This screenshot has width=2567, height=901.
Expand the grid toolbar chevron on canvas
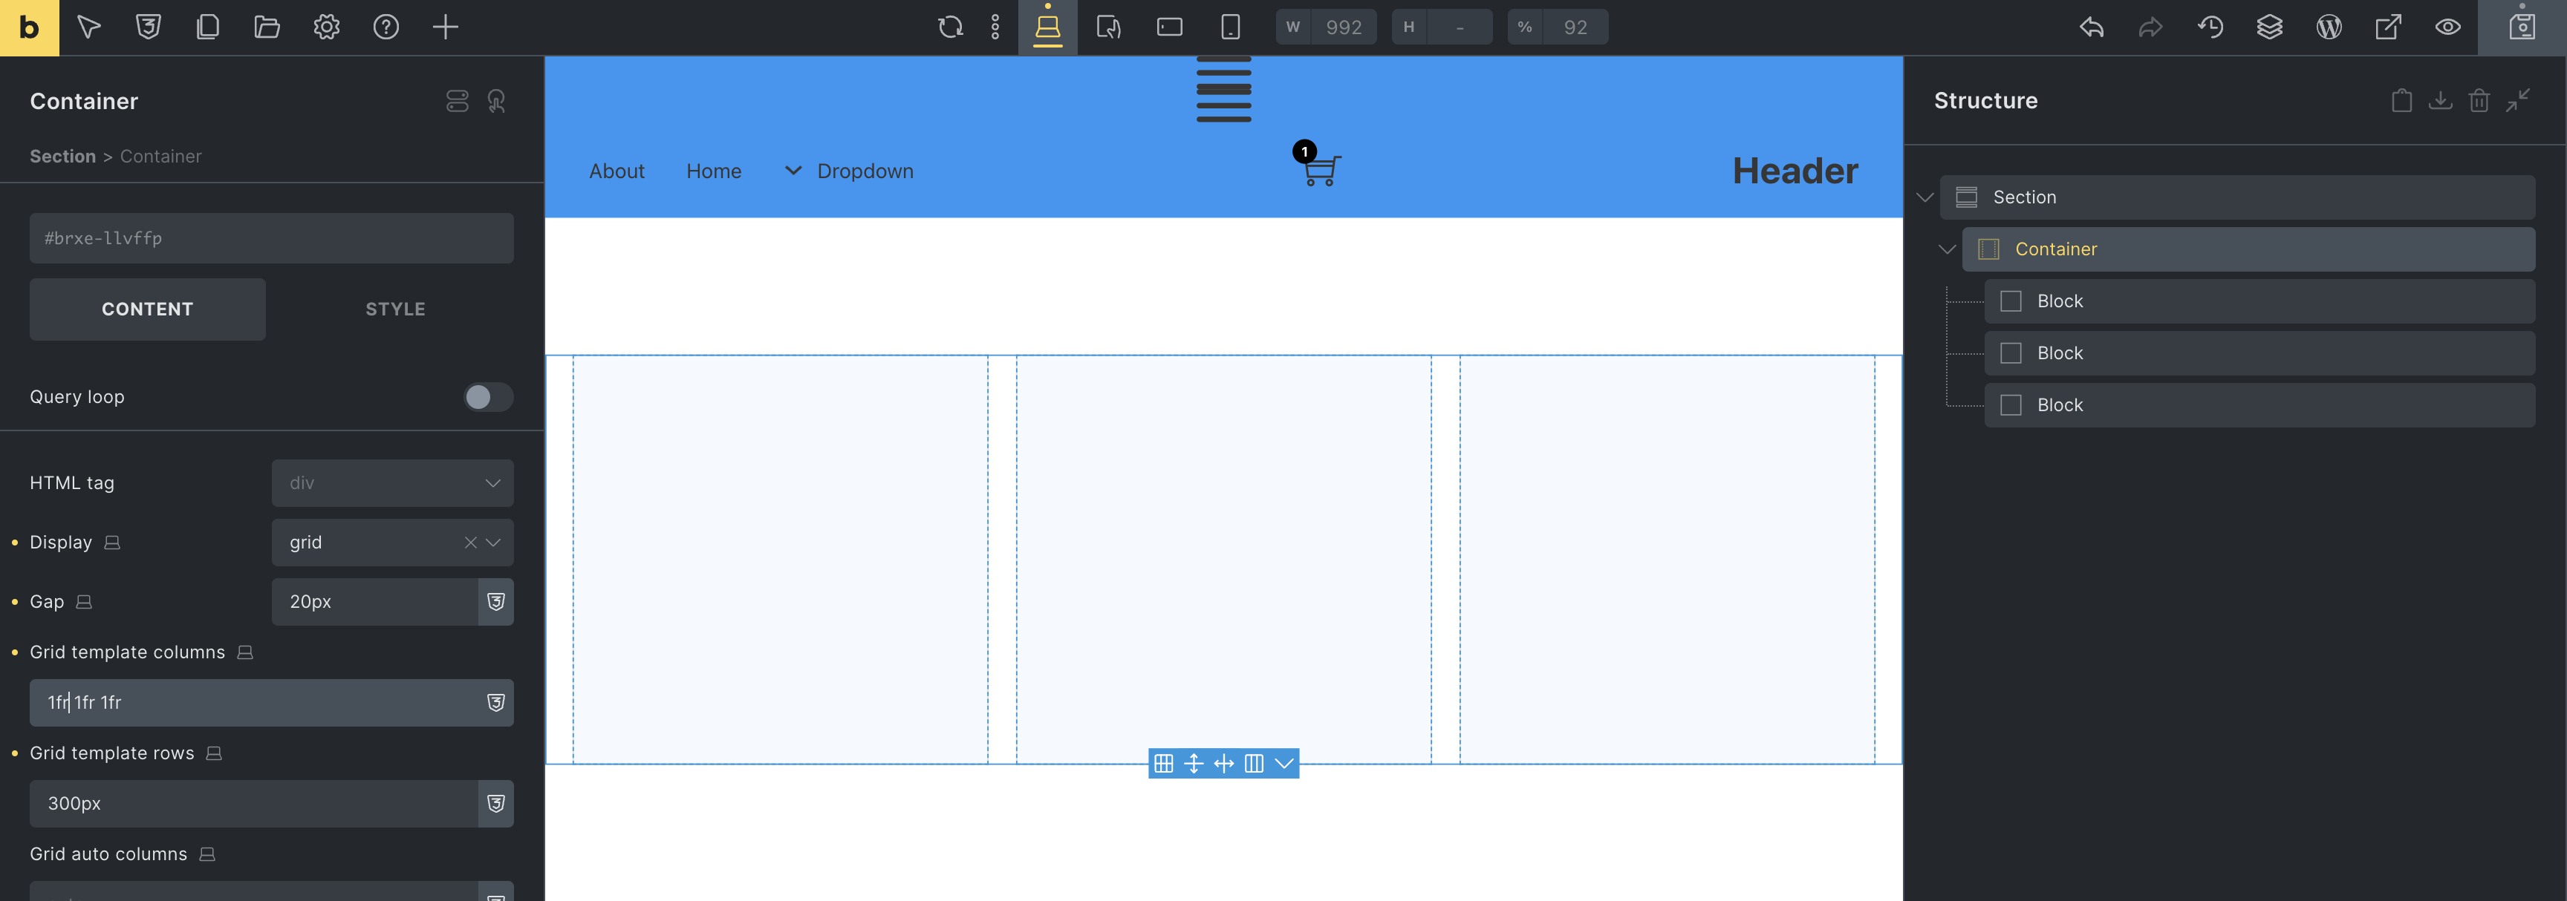[1284, 764]
